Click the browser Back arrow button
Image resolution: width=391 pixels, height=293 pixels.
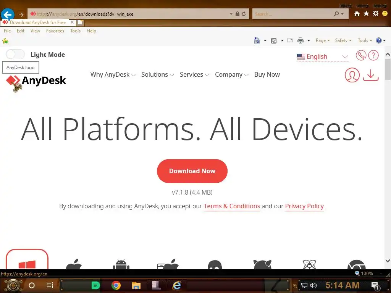tap(8, 14)
